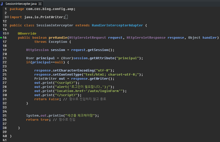Close the SessionIntercepter.java tab
The width and height of the screenshot is (220, 142).
[x=40, y=4]
